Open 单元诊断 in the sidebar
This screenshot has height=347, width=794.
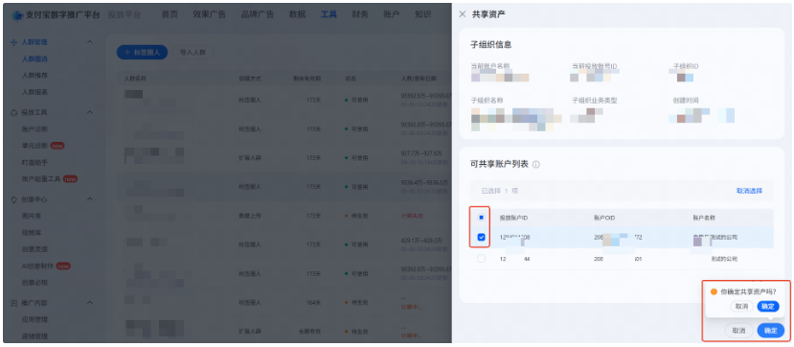pos(34,146)
